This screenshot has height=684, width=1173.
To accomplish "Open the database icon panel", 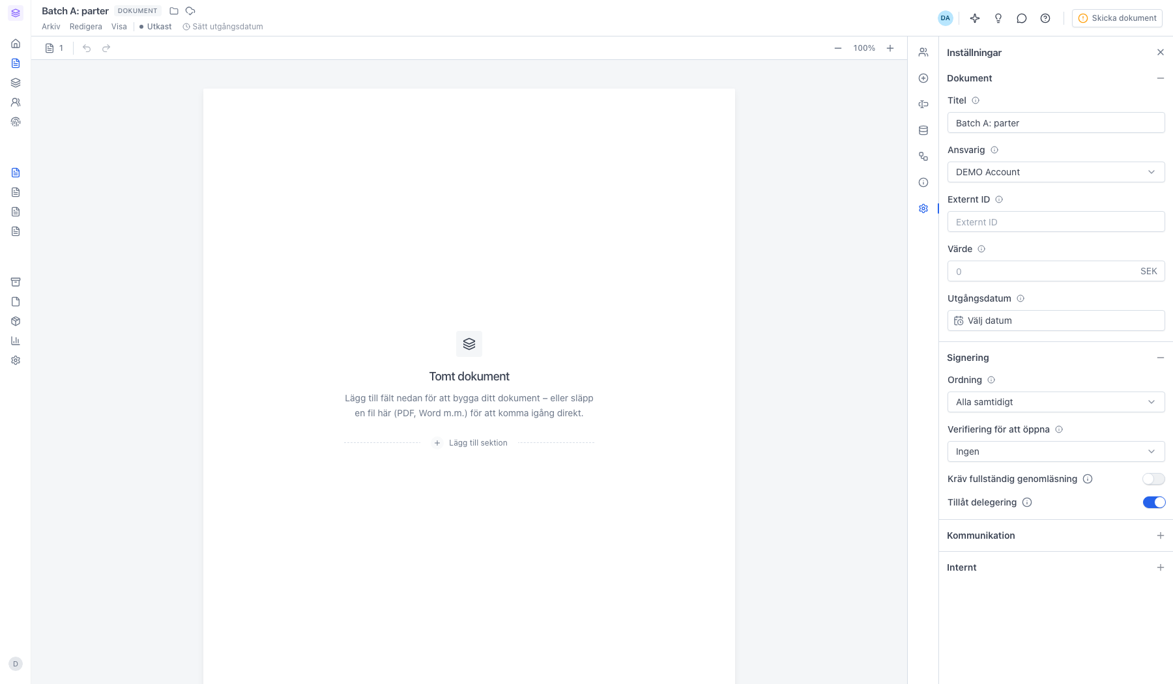I will point(923,130).
